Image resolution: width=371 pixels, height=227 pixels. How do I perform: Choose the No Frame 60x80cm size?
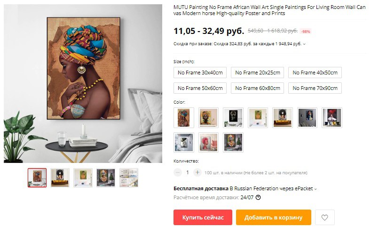tap(257, 88)
